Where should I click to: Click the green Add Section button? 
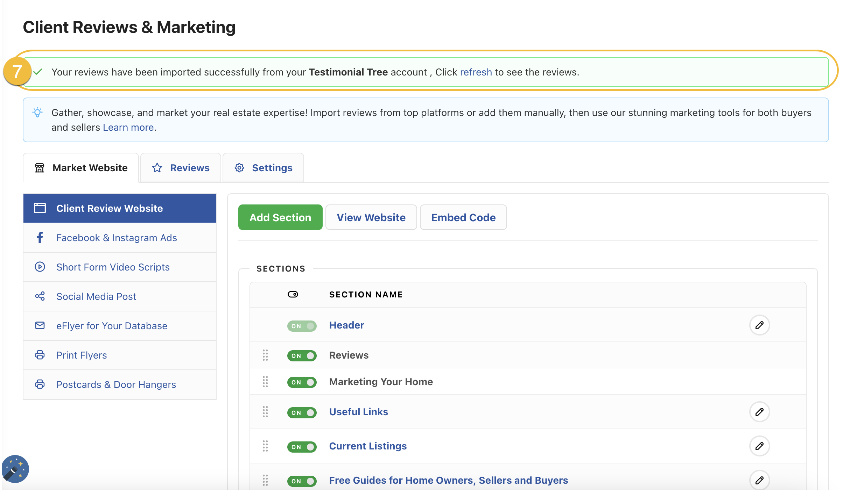(280, 217)
